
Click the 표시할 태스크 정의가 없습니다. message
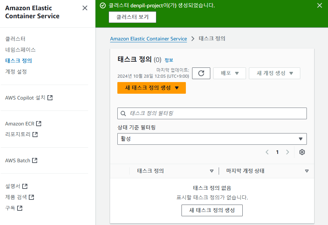[x=212, y=197]
